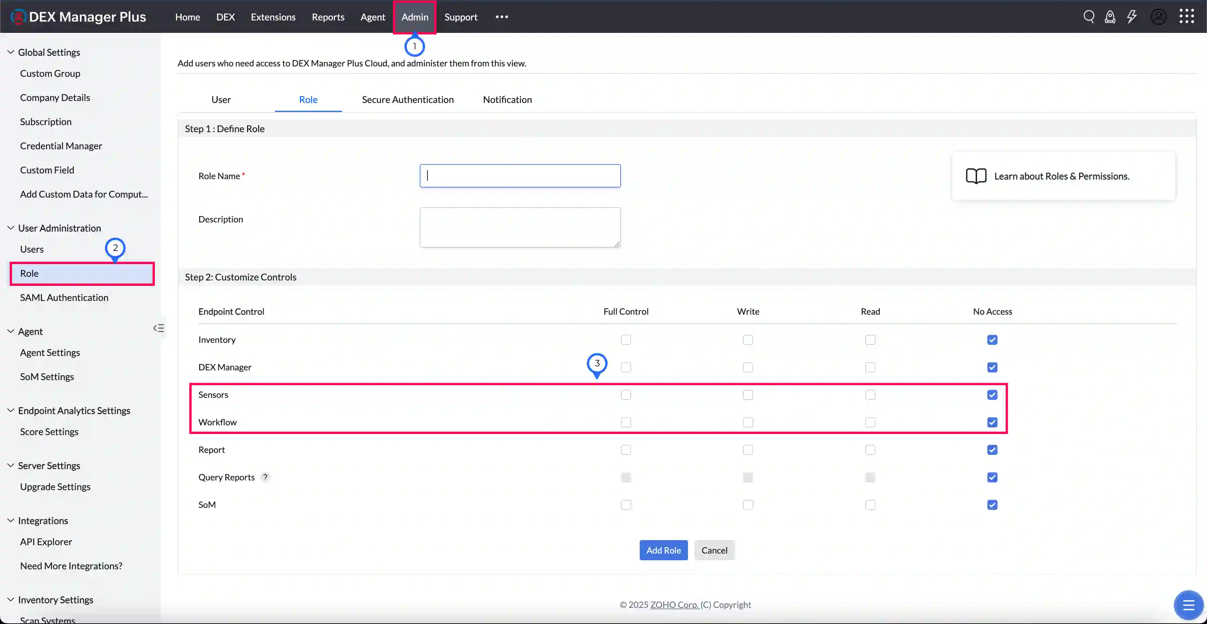Screen dimensions: 1207x624
Task: Open Subscription in the sidebar
Action: 46,121
